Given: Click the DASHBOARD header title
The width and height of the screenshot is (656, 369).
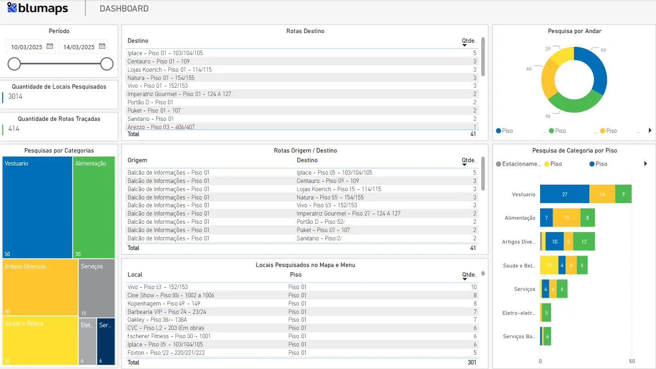Looking at the screenshot, I should [124, 9].
